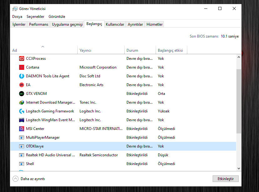
Task: Collapse details with the round arrow icon
Action: click(x=16, y=179)
